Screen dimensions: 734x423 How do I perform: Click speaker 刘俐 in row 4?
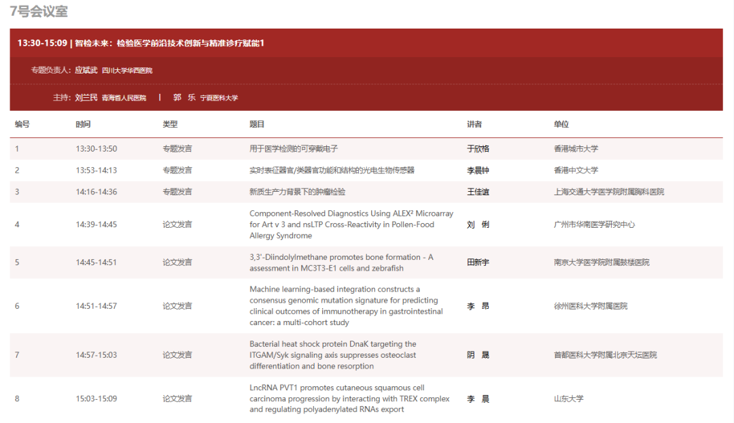[478, 225]
